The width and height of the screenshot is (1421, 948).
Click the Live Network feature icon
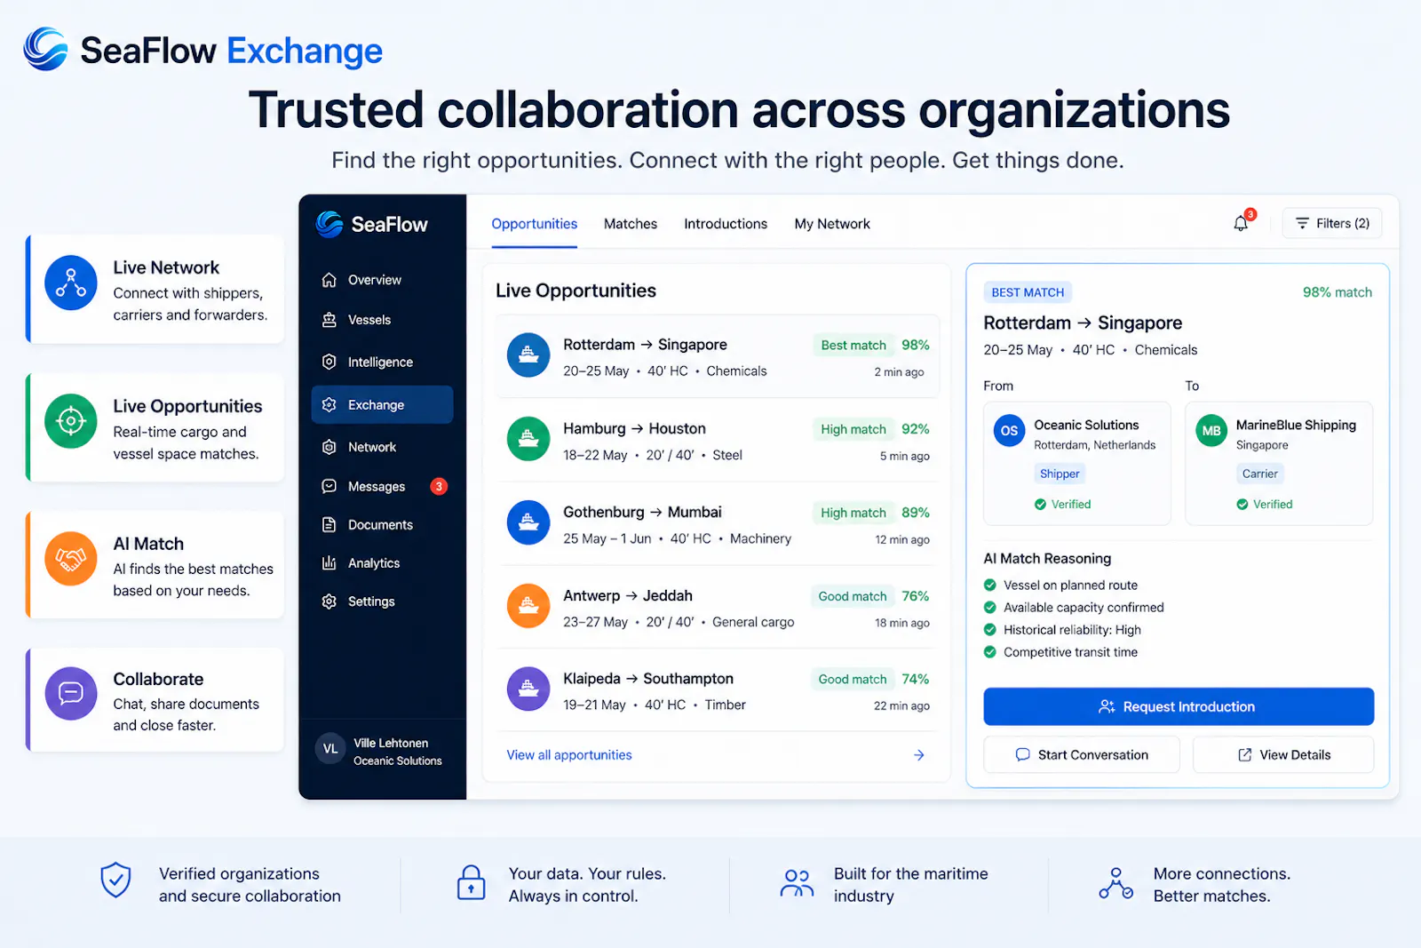71,283
